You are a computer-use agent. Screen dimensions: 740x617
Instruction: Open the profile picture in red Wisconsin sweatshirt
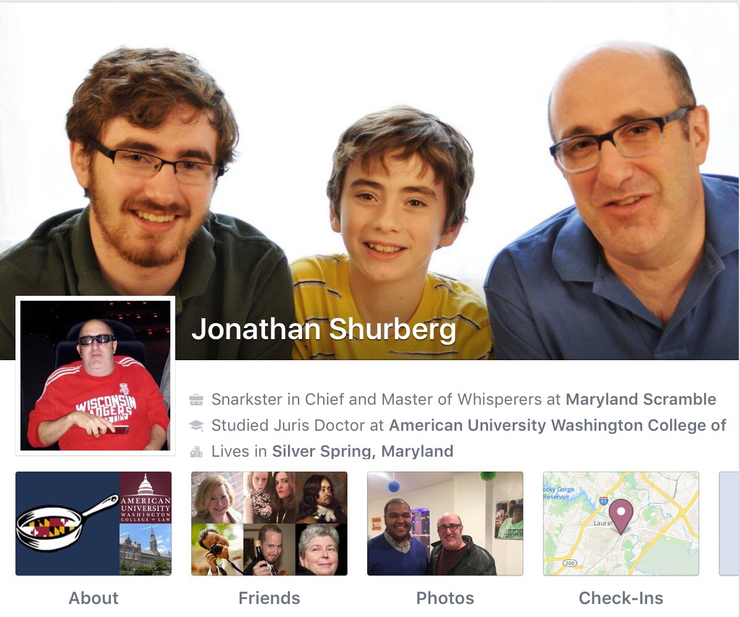tap(95, 376)
